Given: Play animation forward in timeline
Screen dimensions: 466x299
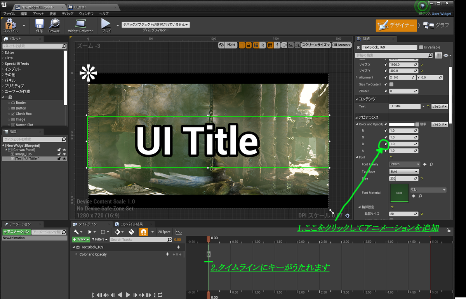Looking at the screenshot, I should (x=128, y=295).
